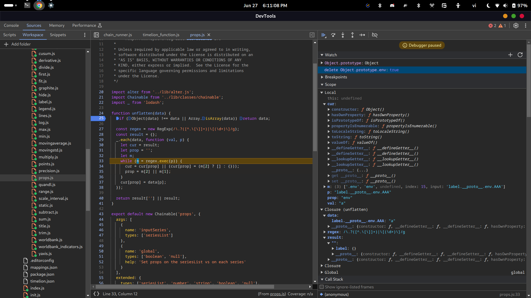Open worldbank_indicators.js file
531x298 pixels.
pyautogui.click(x=61, y=247)
